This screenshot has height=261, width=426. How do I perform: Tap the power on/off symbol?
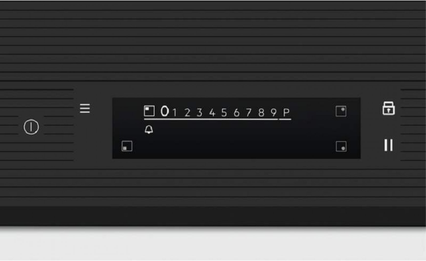point(31,127)
